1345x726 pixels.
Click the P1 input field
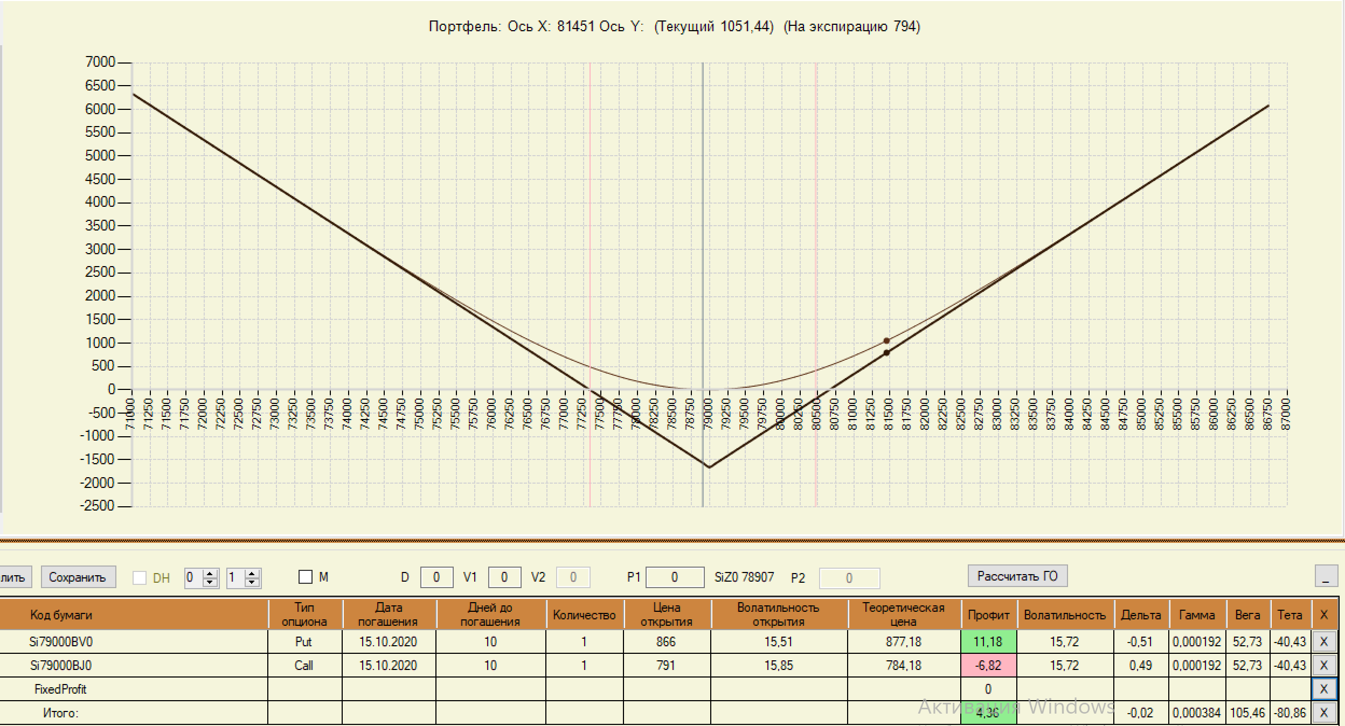[x=674, y=577]
